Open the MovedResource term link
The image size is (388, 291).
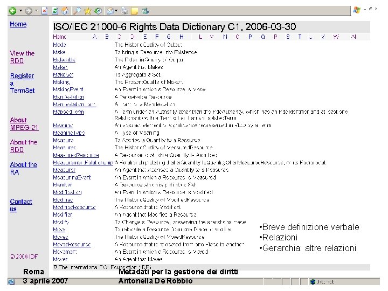coord(72,244)
